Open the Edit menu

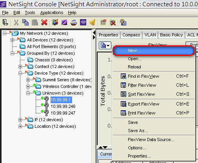pyautogui.click(x=17, y=13)
